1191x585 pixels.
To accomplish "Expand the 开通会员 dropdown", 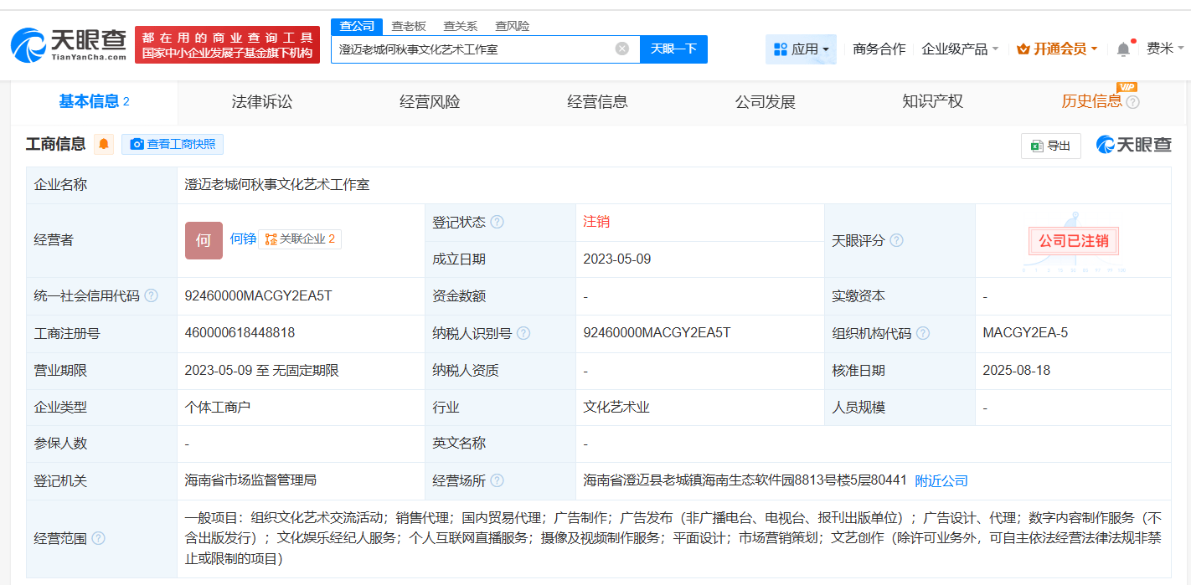I will pyautogui.click(x=1057, y=49).
